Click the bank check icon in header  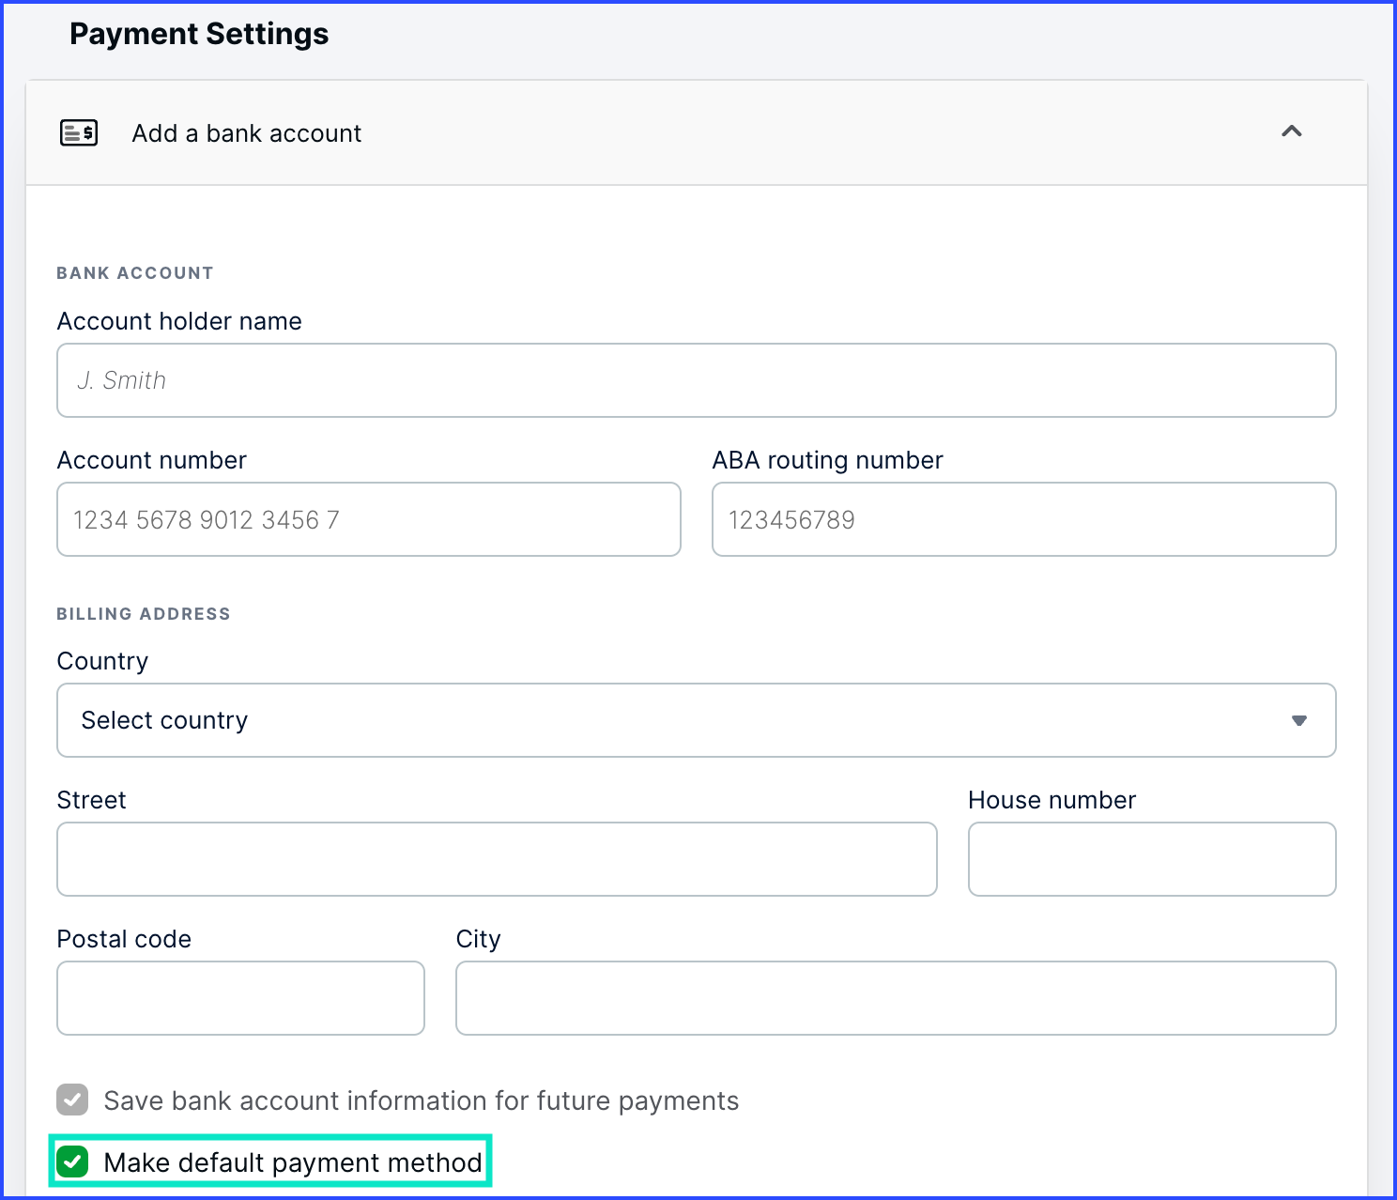pyautogui.click(x=79, y=133)
